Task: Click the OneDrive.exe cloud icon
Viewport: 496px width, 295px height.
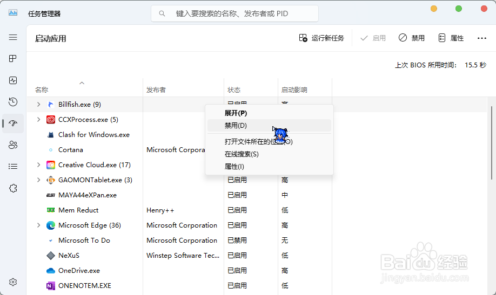Action: [x=51, y=271]
